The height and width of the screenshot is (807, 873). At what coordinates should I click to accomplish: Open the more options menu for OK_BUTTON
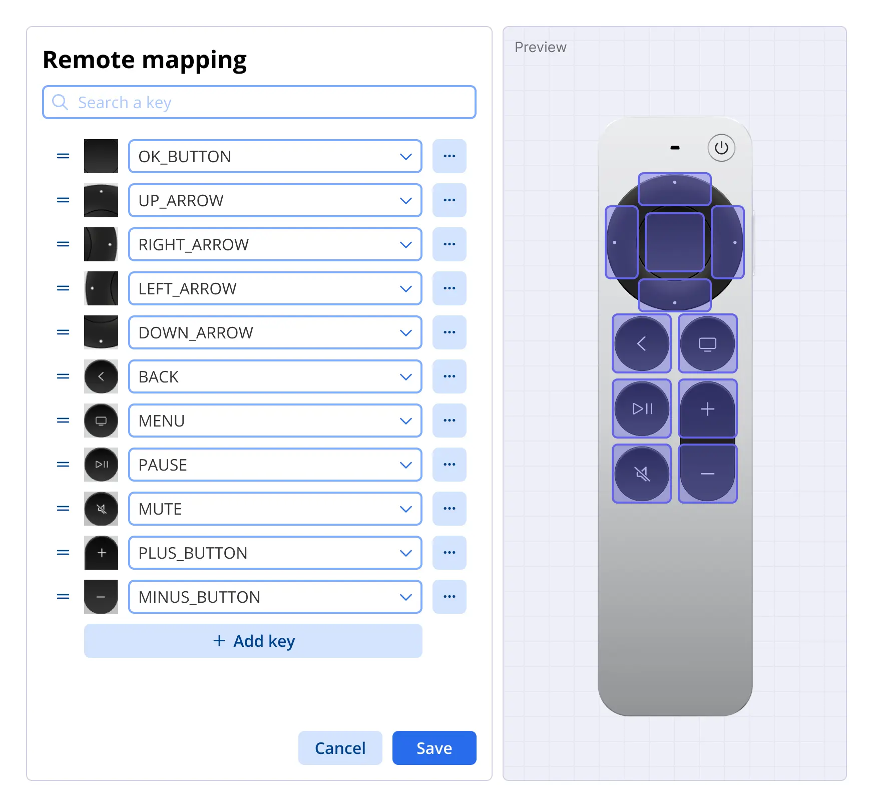450,156
